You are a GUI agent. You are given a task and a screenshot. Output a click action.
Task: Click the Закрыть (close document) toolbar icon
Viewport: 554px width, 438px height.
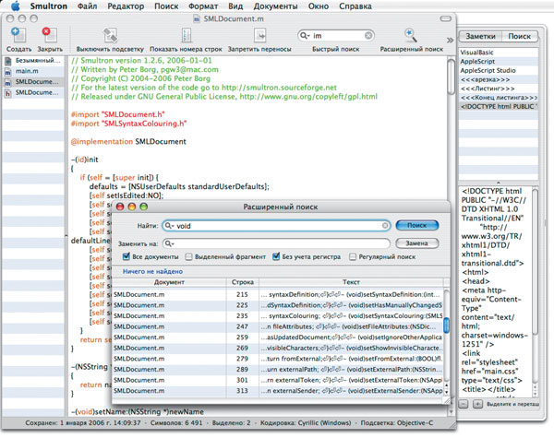pyautogui.click(x=49, y=34)
